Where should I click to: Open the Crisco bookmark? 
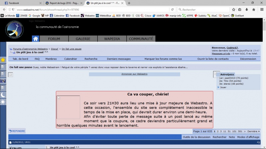[146, 16]
